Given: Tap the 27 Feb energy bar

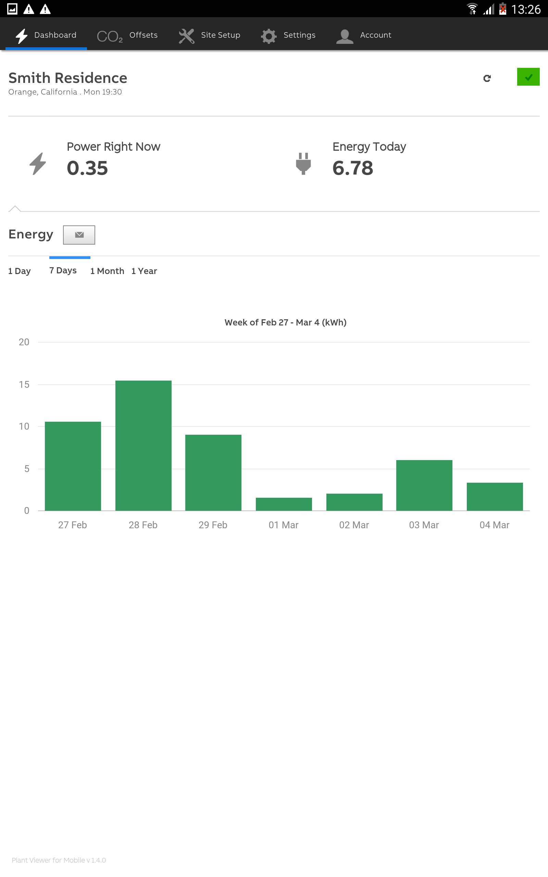Looking at the screenshot, I should click(73, 466).
